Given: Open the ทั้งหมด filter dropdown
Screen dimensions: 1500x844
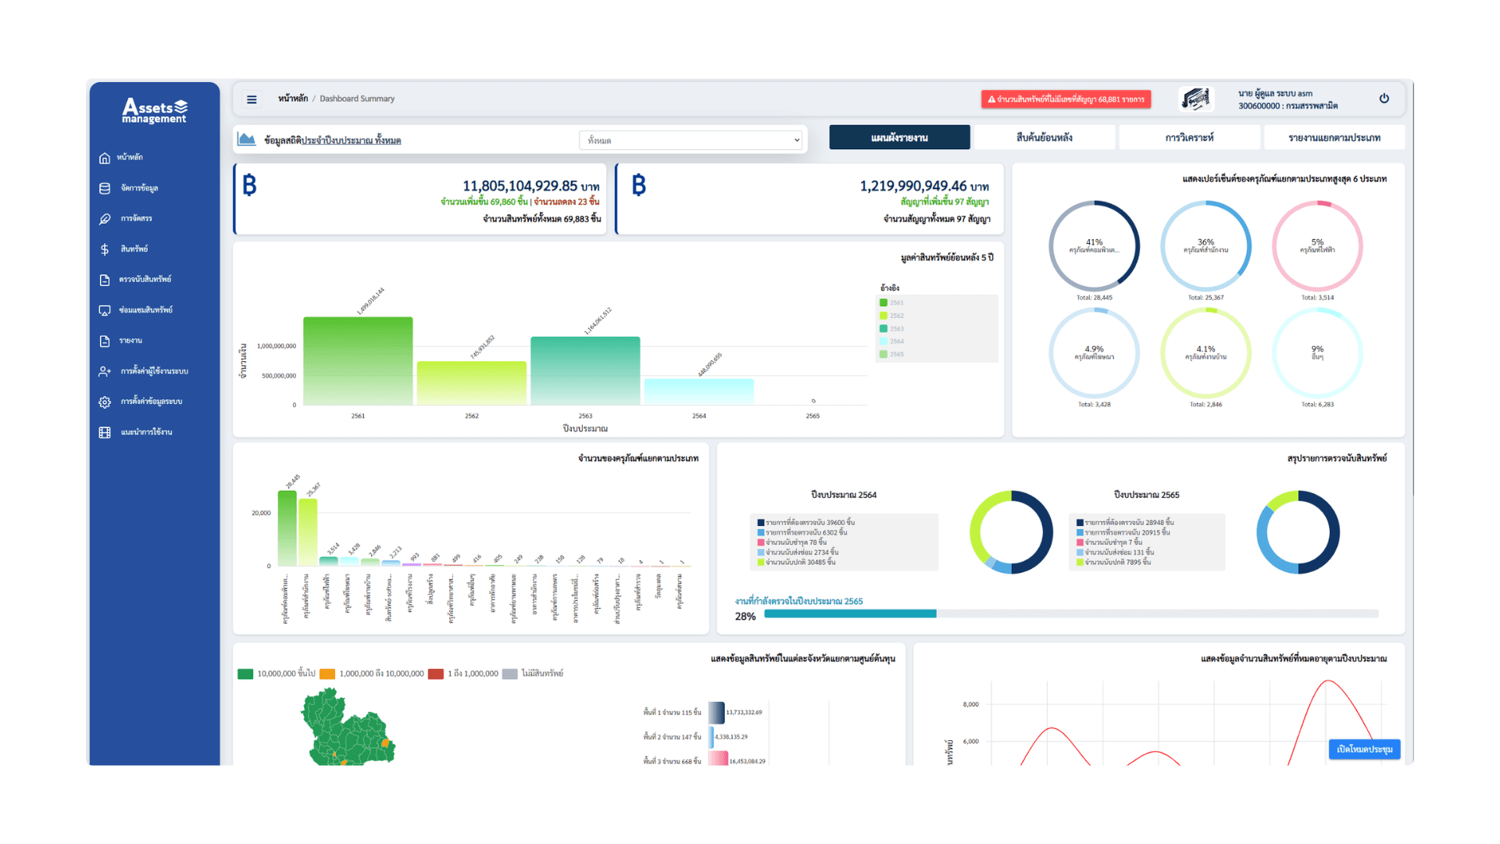Looking at the screenshot, I should (690, 140).
